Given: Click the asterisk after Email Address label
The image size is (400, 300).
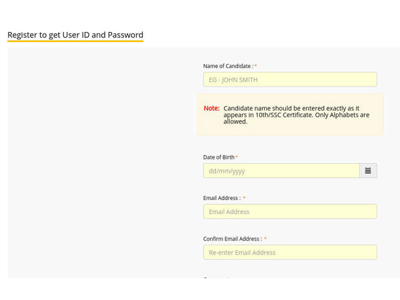Looking at the screenshot, I should click(244, 197).
